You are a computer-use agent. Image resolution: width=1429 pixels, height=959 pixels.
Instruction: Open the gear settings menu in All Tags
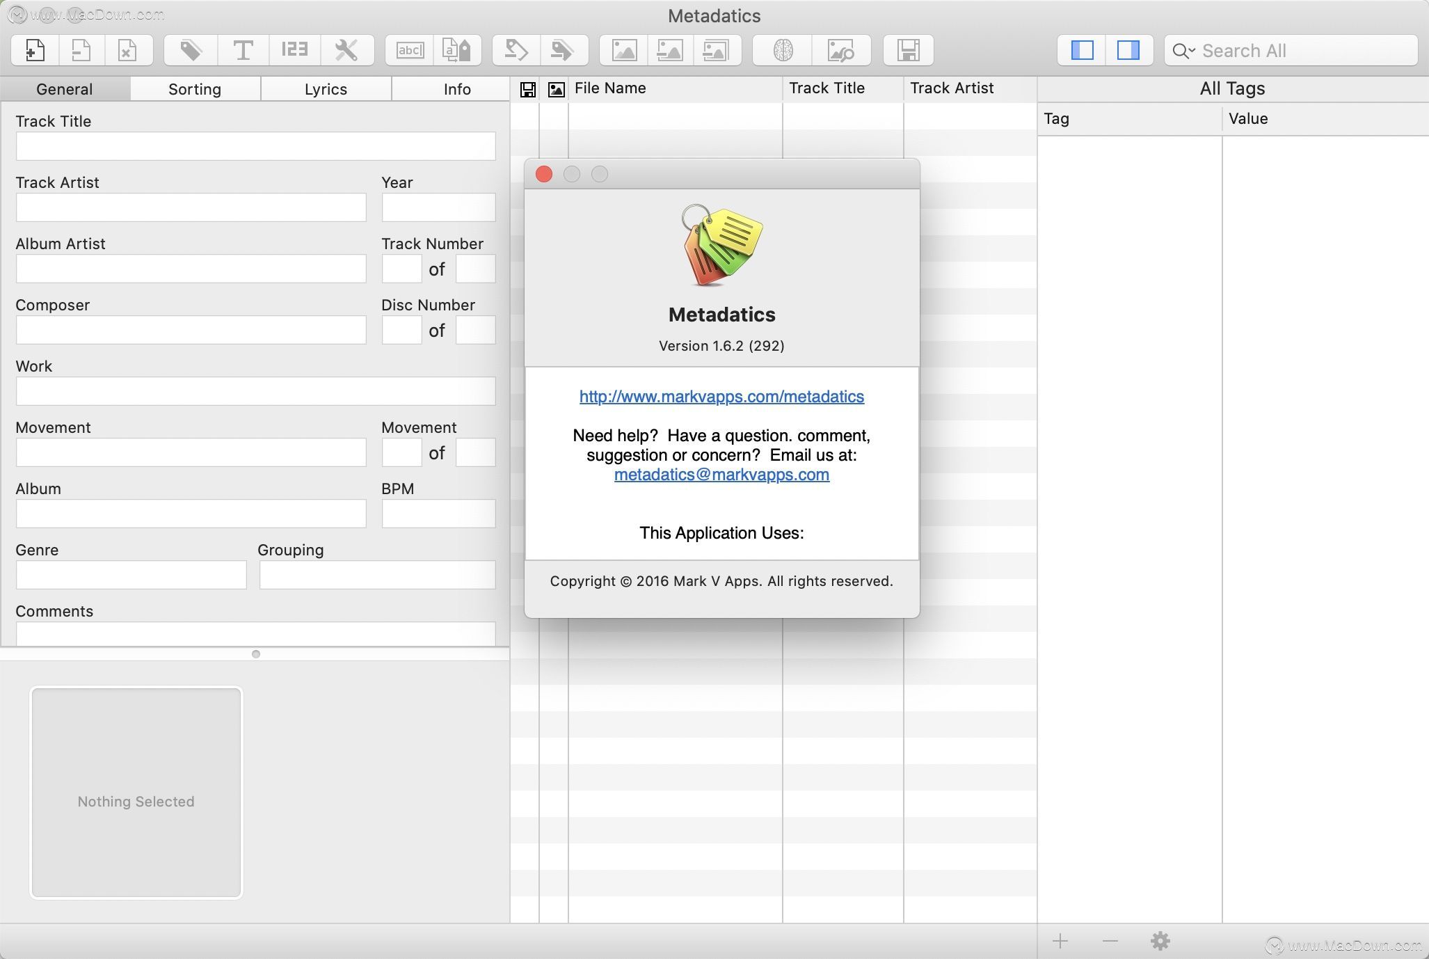pos(1160,942)
